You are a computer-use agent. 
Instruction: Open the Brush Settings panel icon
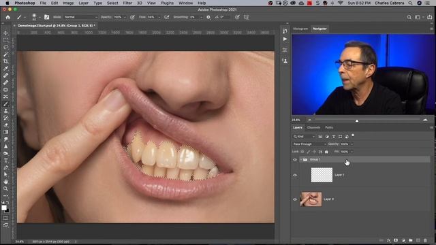pyautogui.click(x=46, y=17)
